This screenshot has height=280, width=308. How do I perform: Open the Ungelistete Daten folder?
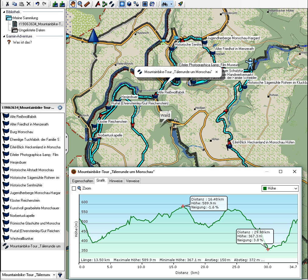tap(32, 30)
